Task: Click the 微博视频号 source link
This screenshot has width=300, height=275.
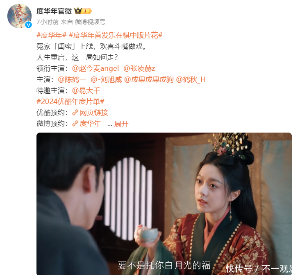Action: (x=90, y=22)
